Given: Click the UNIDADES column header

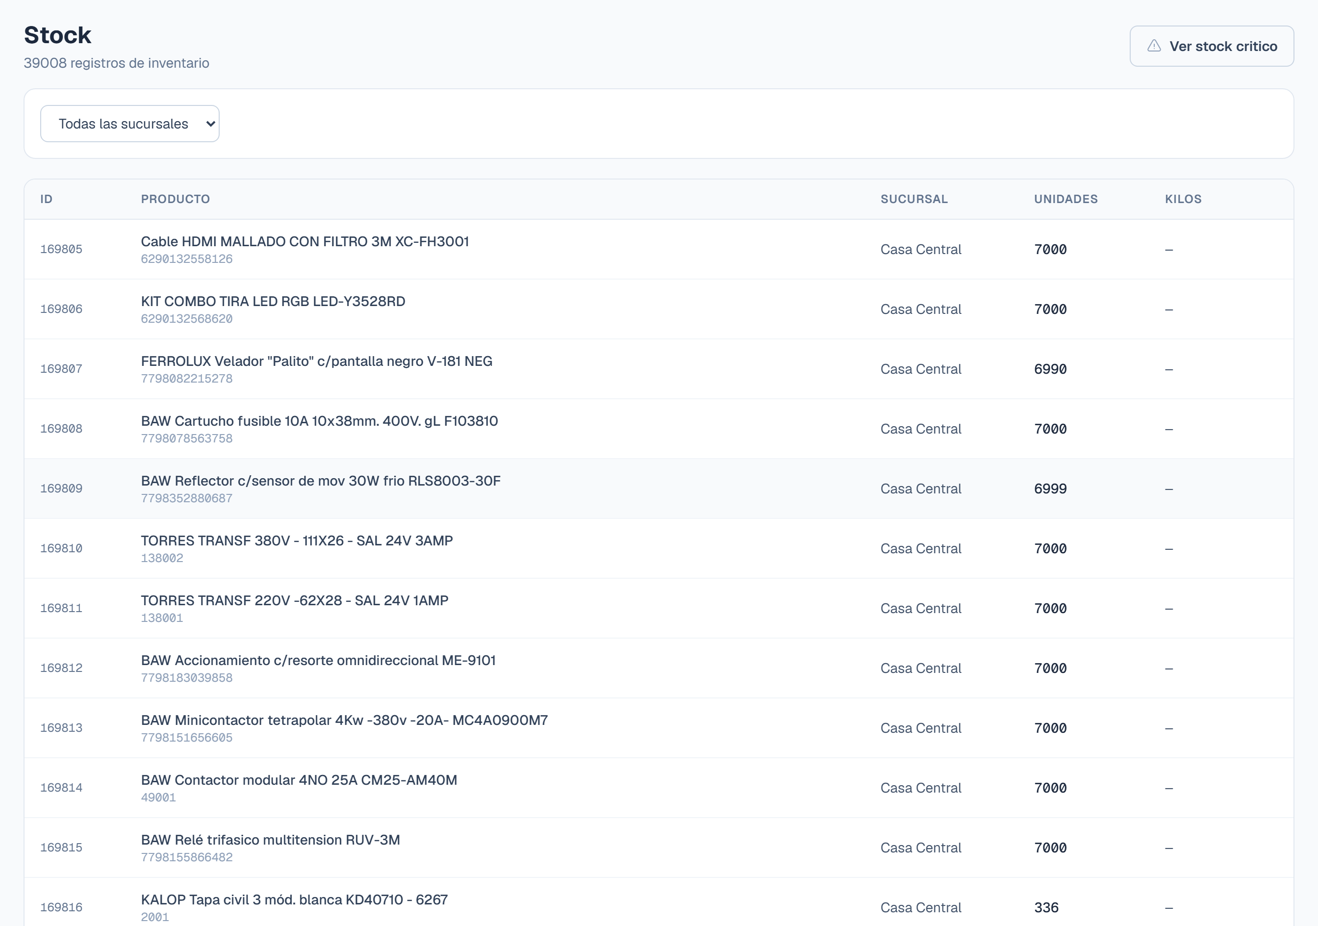Looking at the screenshot, I should tap(1066, 199).
